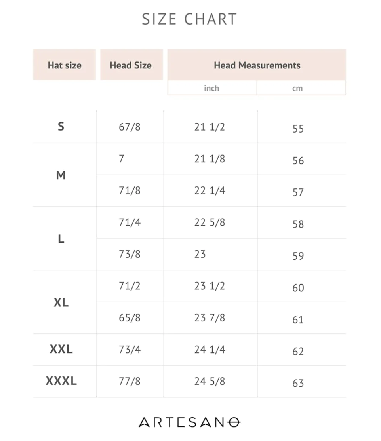
Task: Click the head size 7 cell
Action: point(121,159)
